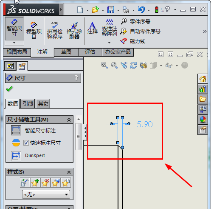Insert a Note (注释) annotation
Viewport: 211px width, 209px height.
tap(93, 28)
